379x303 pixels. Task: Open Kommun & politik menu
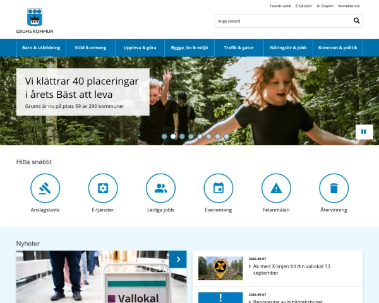click(x=338, y=47)
